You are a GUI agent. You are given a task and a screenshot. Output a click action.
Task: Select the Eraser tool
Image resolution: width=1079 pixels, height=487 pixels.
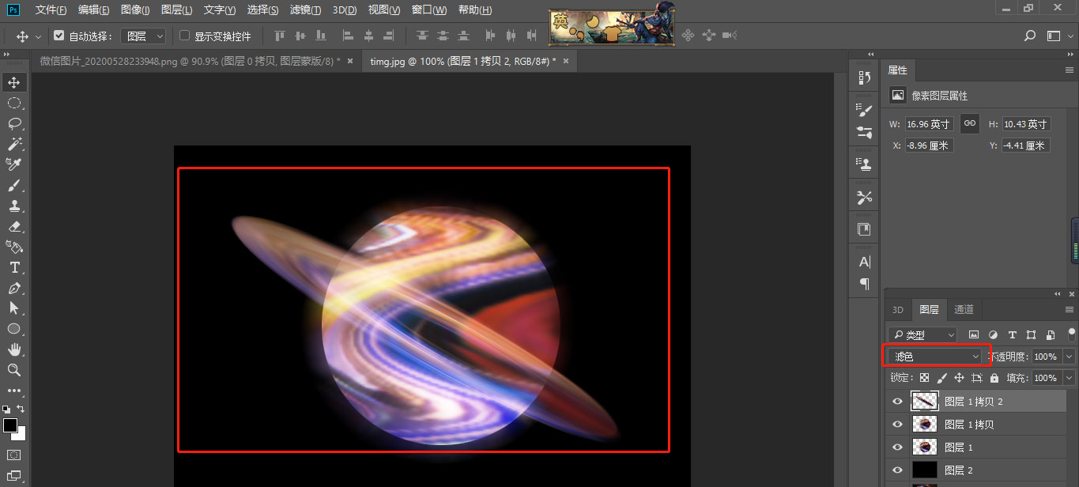click(14, 226)
